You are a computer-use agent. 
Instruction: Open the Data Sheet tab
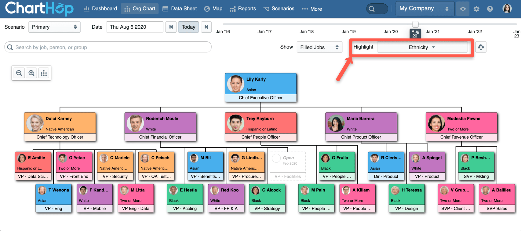coord(180,9)
